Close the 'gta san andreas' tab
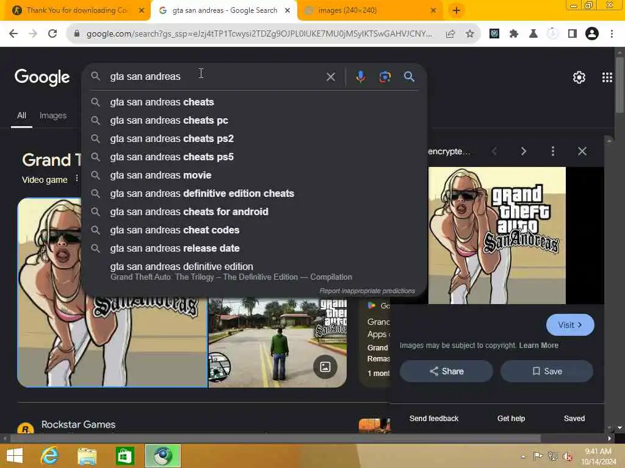The image size is (625, 468). [x=287, y=10]
